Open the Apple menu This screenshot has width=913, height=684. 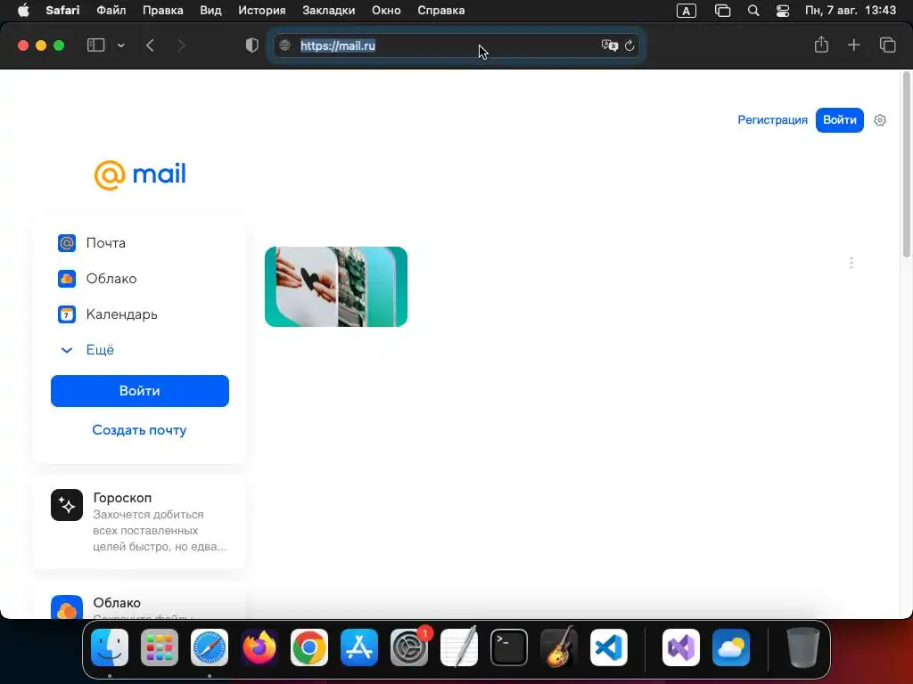[23, 11]
